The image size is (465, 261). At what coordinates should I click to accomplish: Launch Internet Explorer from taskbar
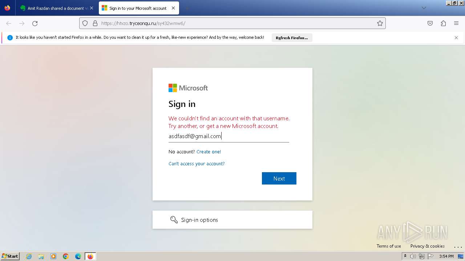point(29,256)
